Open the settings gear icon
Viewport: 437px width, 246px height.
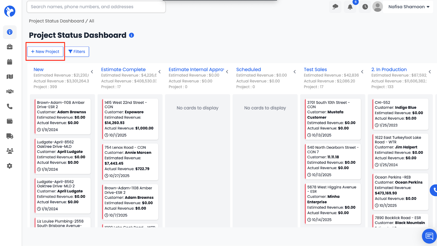pyautogui.click(x=10, y=166)
